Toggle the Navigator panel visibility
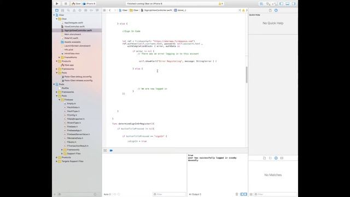 click(282, 4)
